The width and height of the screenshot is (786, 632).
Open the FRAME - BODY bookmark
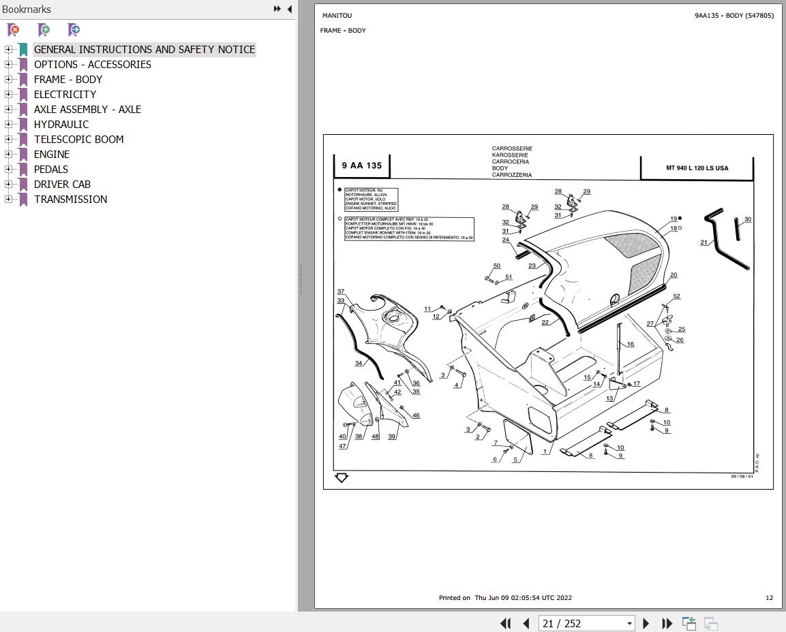coord(67,79)
